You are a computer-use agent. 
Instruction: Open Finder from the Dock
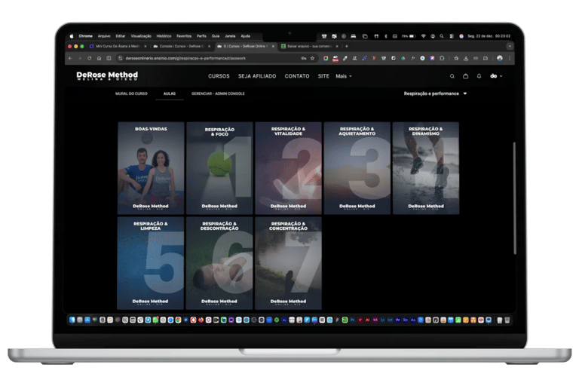click(72, 320)
